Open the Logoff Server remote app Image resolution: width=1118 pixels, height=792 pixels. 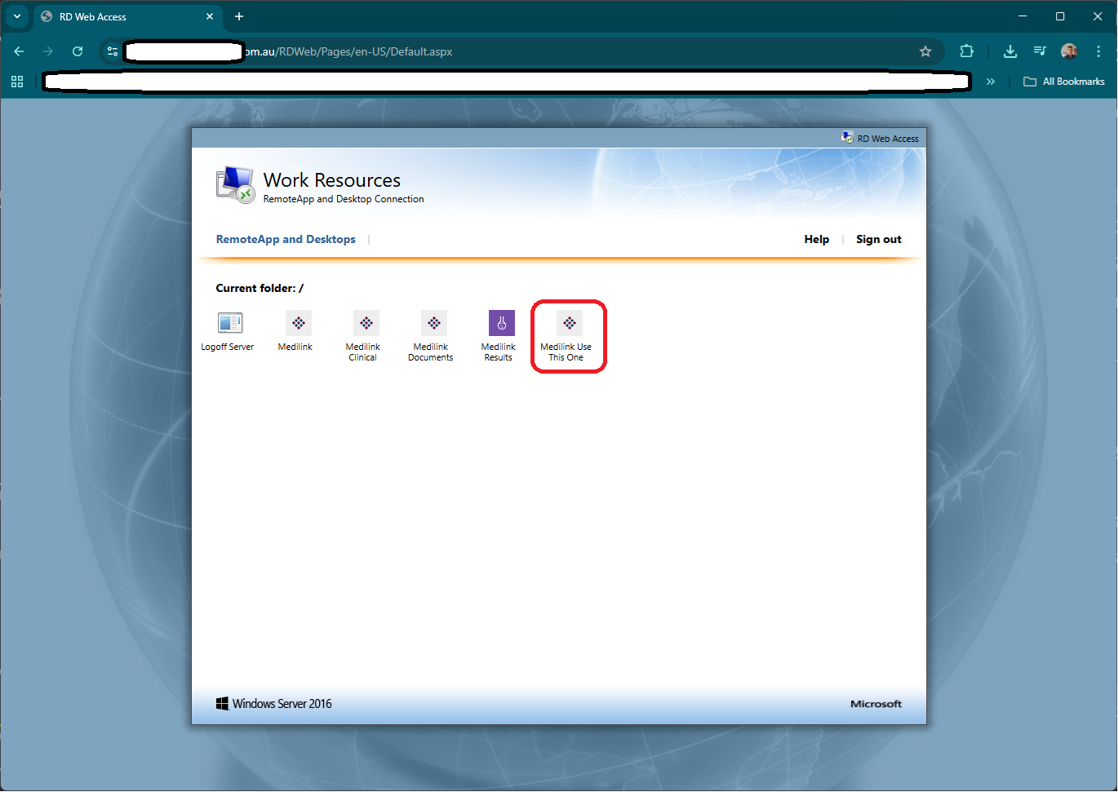point(228,331)
